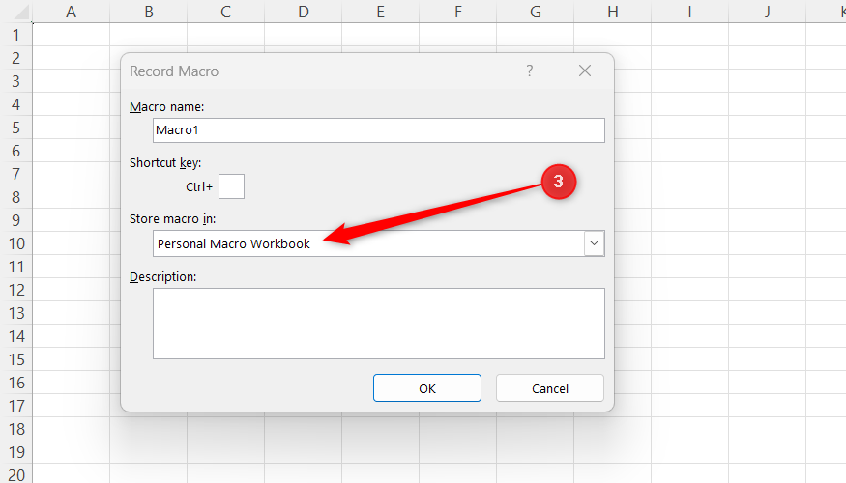The width and height of the screenshot is (846, 483).
Task: Select column D header
Action: [x=304, y=12]
